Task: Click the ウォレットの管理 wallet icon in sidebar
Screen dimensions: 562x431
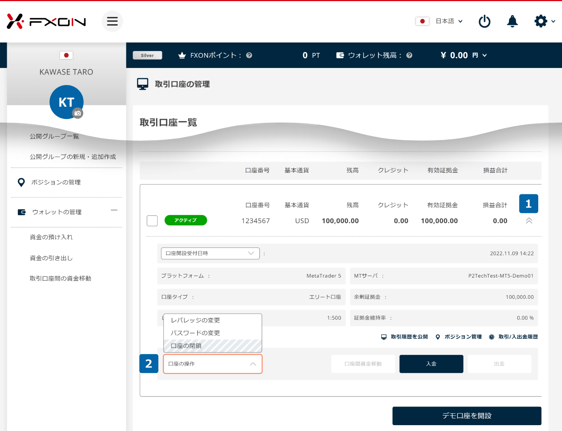Action: point(22,212)
